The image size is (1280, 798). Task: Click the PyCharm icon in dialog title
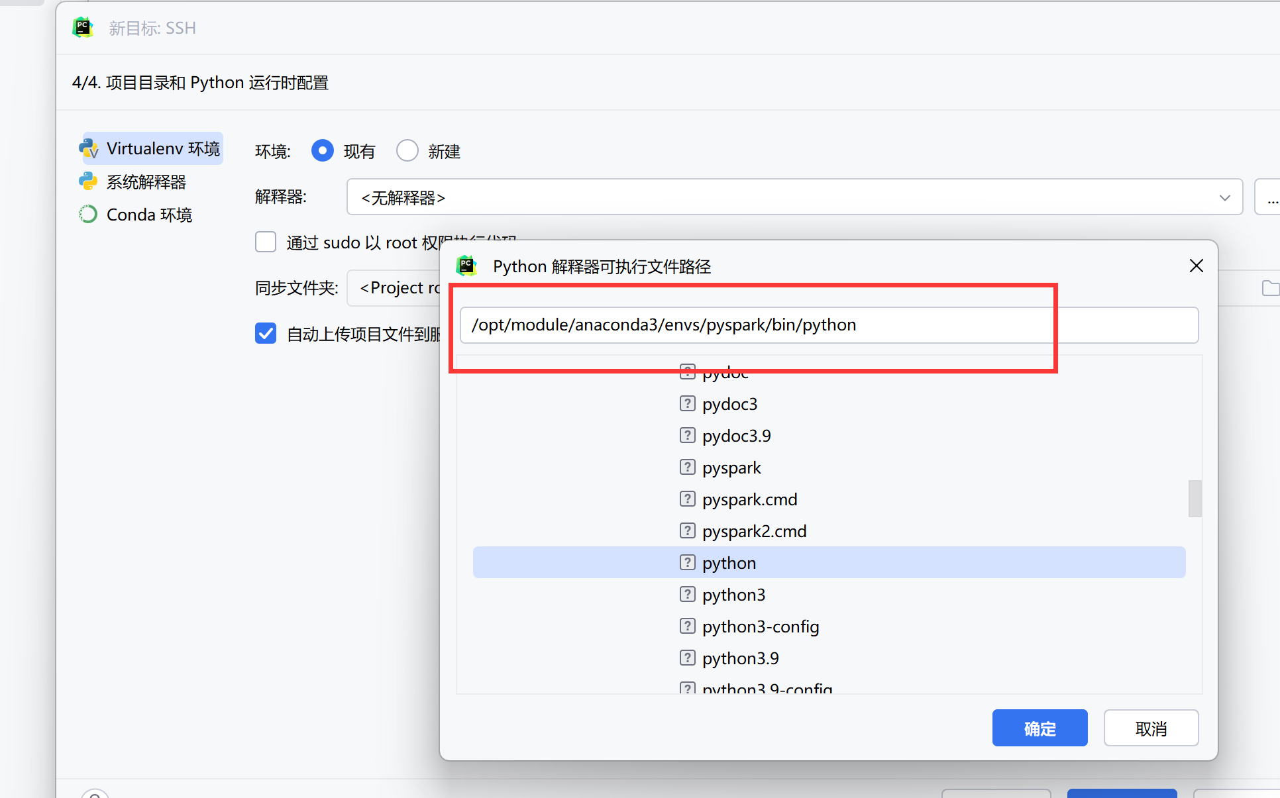click(x=467, y=266)
